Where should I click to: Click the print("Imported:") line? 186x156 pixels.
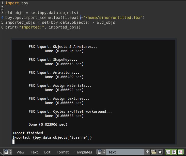pos(43,27)
